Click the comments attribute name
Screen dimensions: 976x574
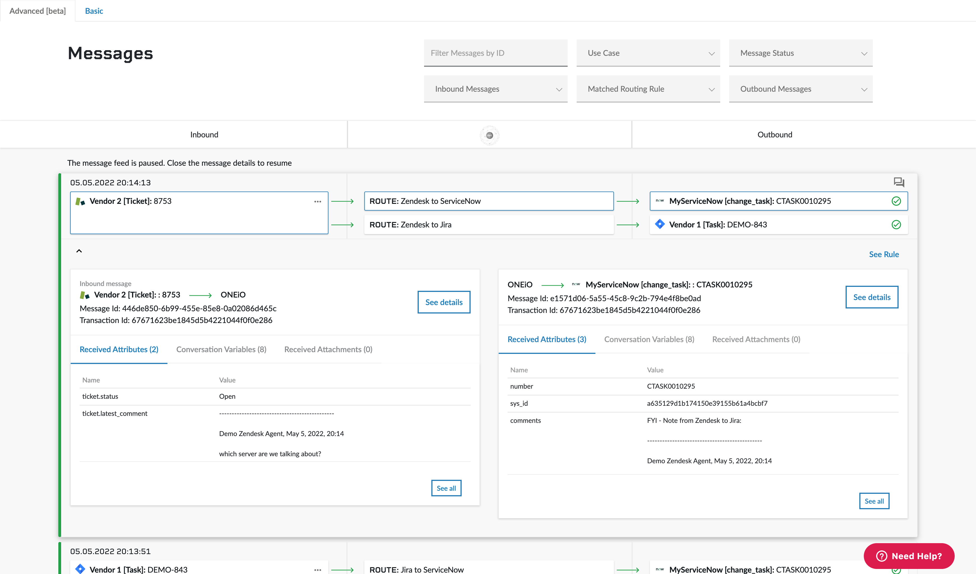525,420
